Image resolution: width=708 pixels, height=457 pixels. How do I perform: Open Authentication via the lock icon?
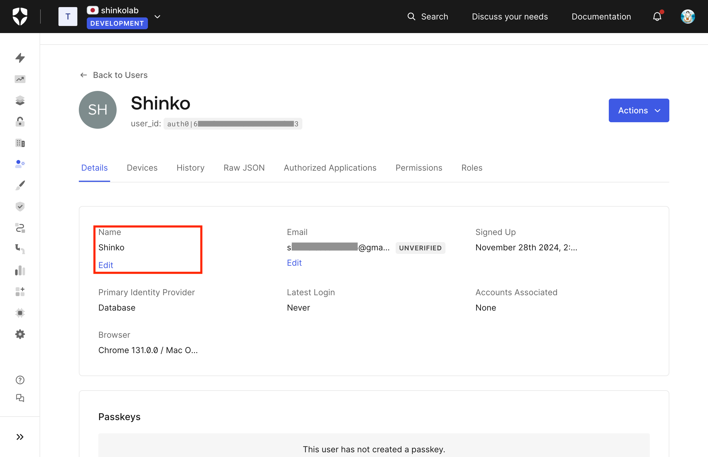pyautogui.click(x=20, y=122)
